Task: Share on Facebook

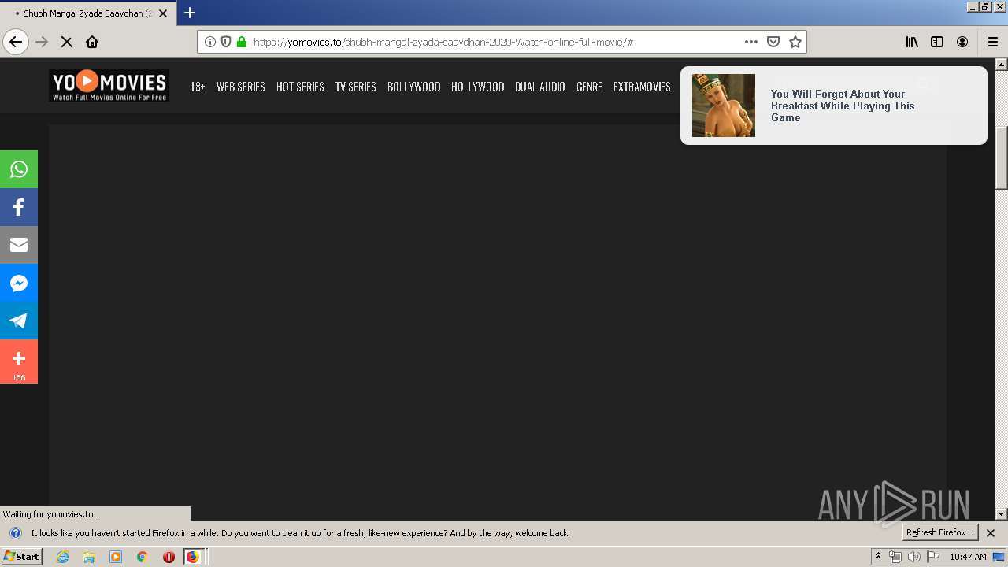Action: (19, 207)
